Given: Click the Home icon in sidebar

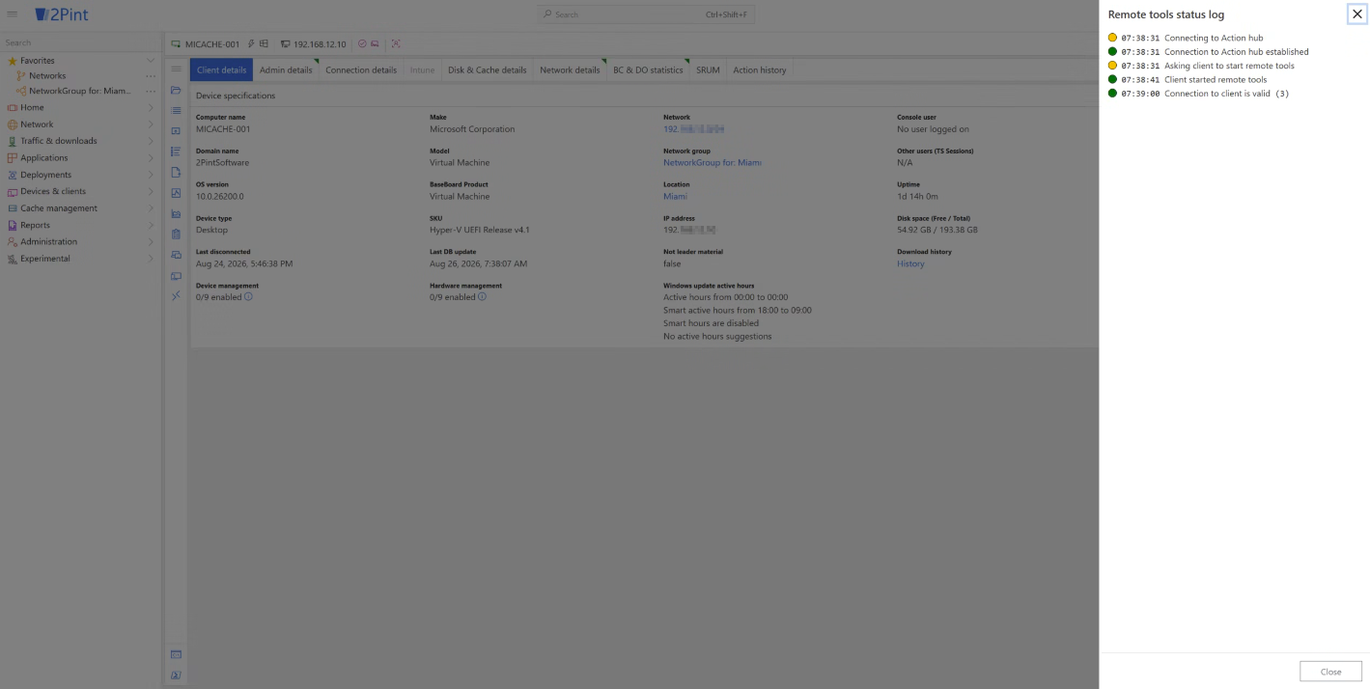Looking at the screenshot, I should pyautogui.click(x=13, y=107).
